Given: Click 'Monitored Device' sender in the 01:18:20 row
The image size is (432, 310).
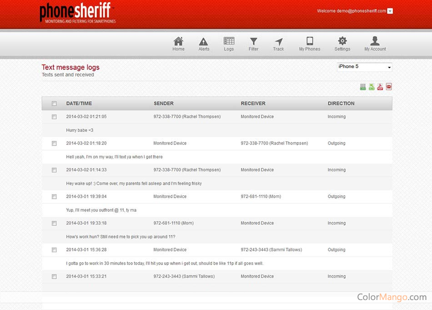Looking at the screenshot, I should [170, 144].
